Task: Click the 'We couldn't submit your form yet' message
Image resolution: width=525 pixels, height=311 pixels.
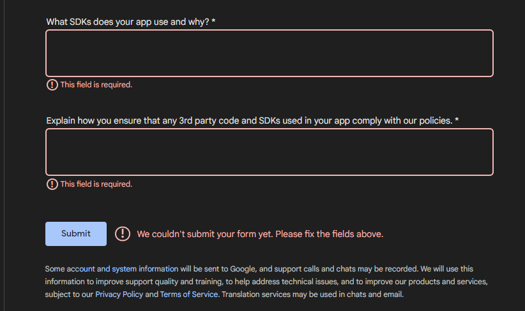Action: [260, 234]
